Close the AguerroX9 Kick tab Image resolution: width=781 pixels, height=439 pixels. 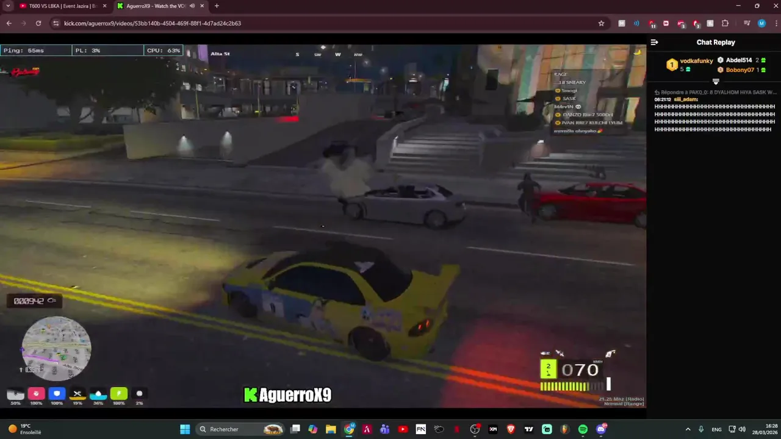pyautogui.click(x=201, y=6)
